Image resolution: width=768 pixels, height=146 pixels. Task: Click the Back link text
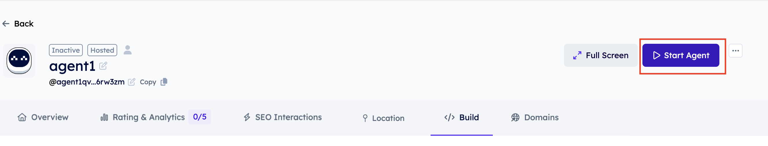(x=24, y=24)
